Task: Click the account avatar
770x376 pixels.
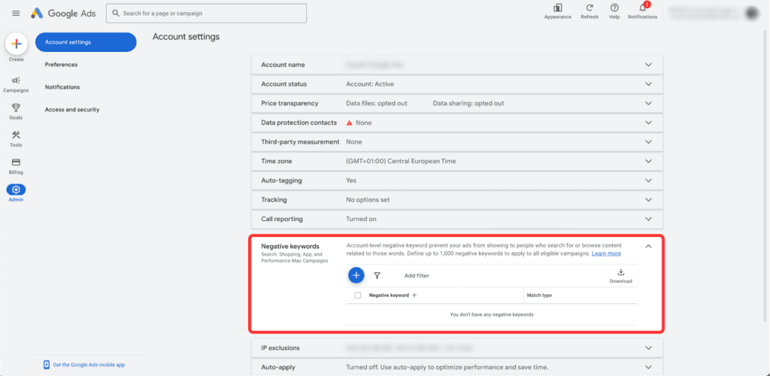Action: pos(752,14)
